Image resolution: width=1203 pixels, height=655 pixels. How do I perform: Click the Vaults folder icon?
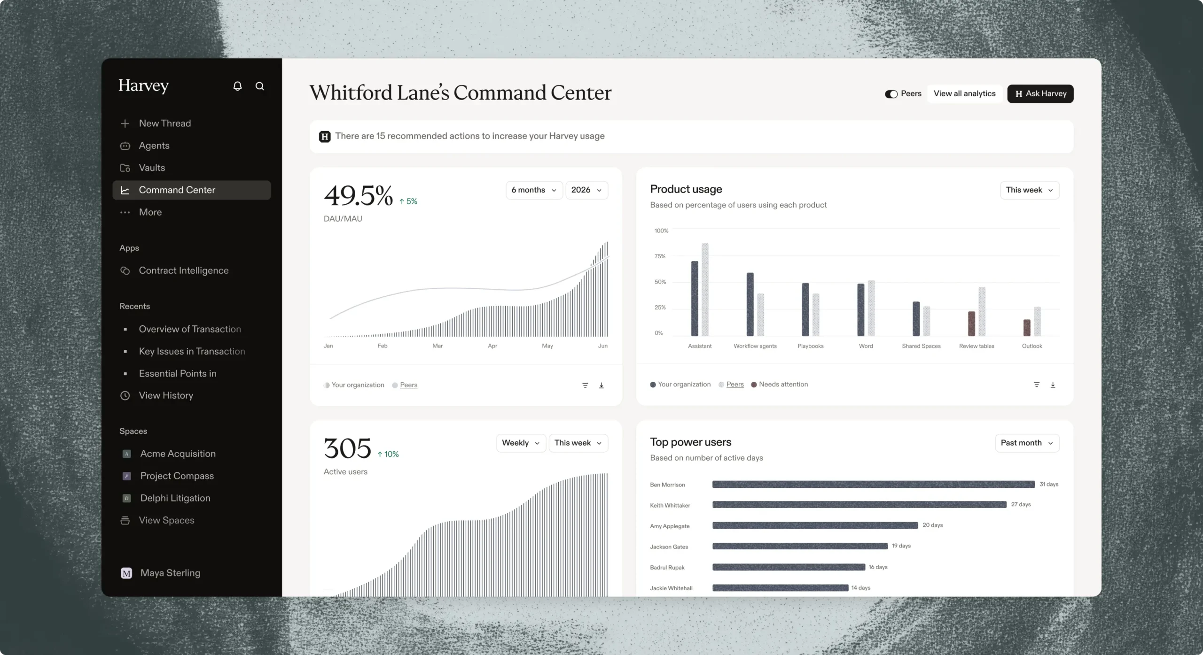(x=125, y=168)
